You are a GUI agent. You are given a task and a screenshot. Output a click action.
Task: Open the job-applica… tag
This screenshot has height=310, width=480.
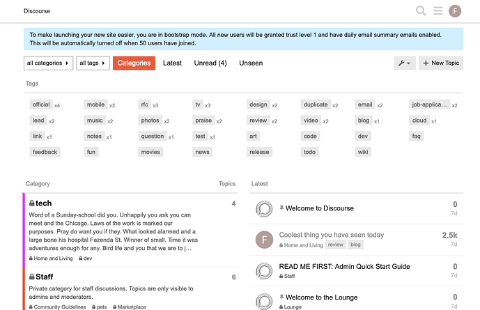tap(429, 104)
